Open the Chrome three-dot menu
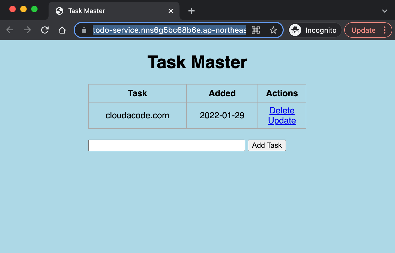 [385, 30]
